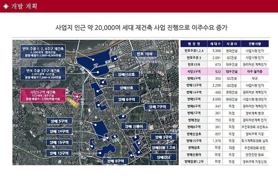This screenshot has height=176, width=278.
Task: Select the pink '사당3구역 재건축' map callout
Action: click(43, 95)
